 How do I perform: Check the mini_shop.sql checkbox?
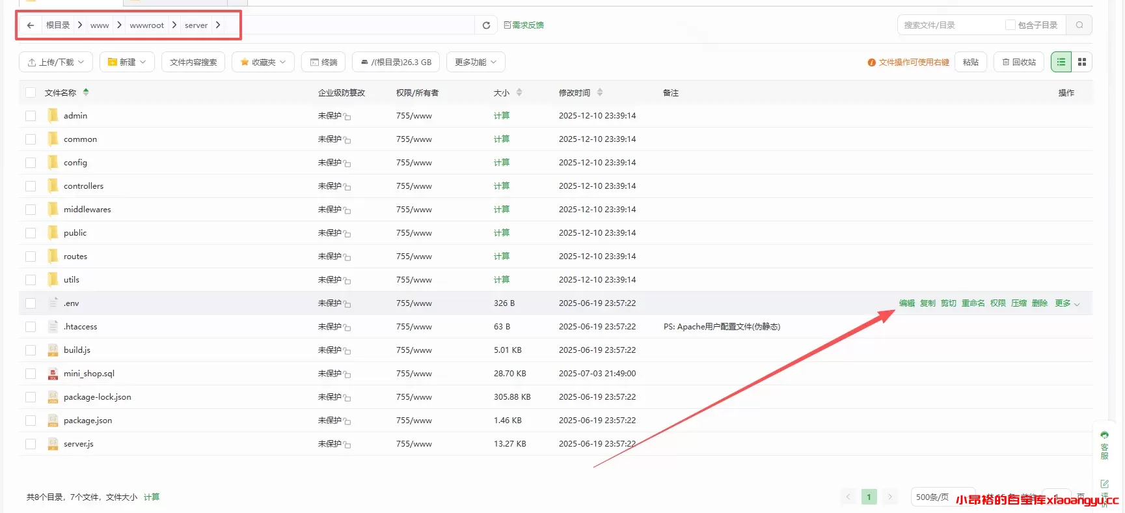(x=31, y=373)
